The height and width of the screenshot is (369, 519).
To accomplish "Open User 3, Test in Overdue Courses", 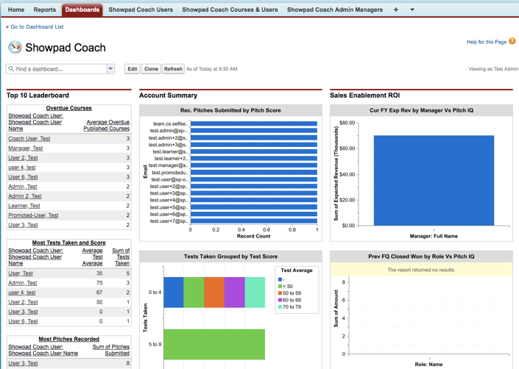I will (23, 225).
